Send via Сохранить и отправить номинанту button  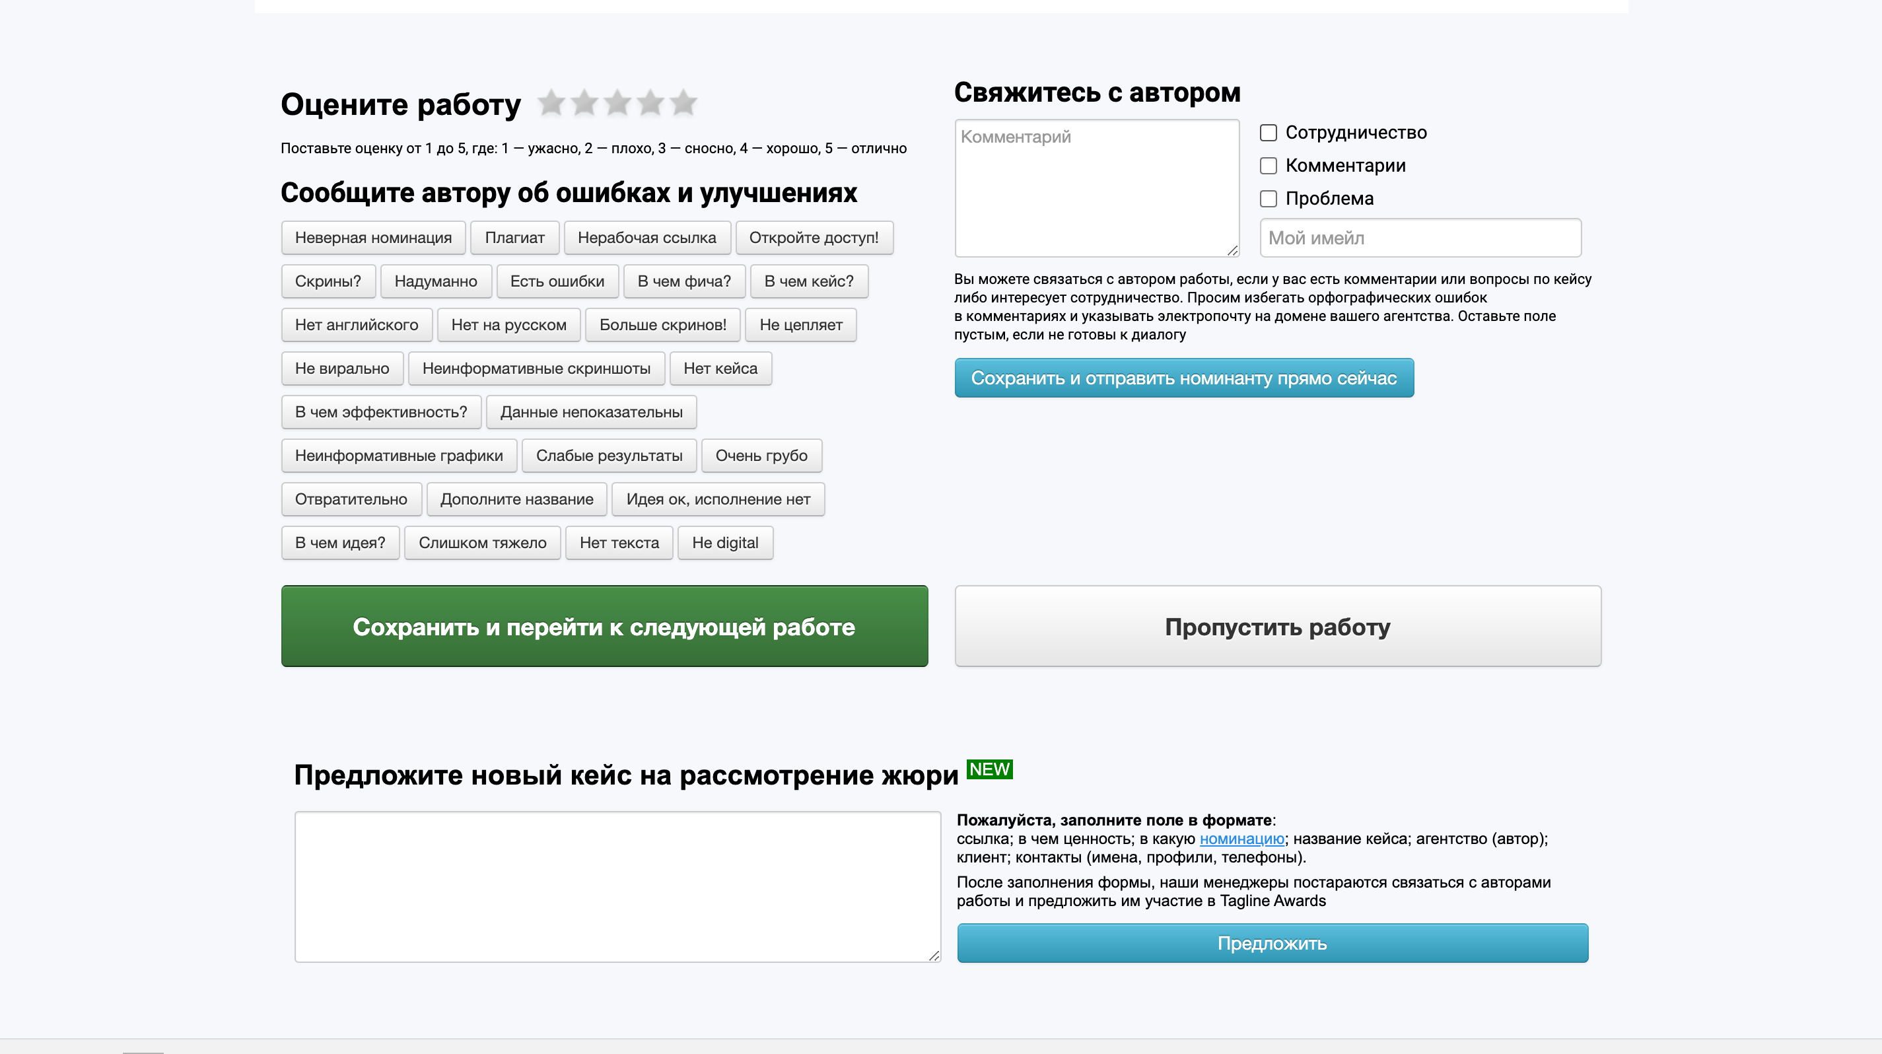click(x=1183, y=378)
